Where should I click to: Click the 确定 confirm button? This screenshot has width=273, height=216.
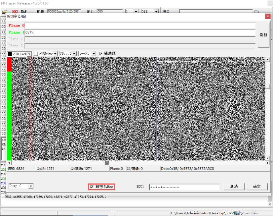[257, 187]
